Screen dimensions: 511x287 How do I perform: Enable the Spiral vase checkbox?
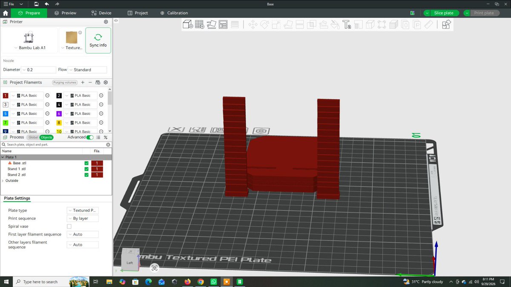[69, 226]
